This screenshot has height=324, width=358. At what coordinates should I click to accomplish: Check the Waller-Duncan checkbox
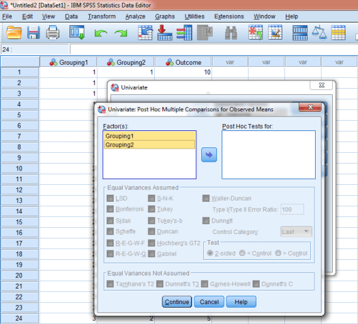point(206,198)
